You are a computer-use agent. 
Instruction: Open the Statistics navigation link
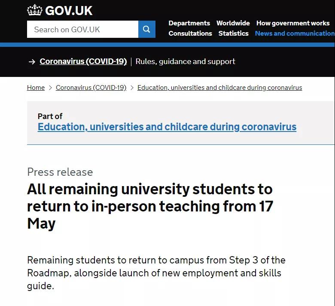233,33
